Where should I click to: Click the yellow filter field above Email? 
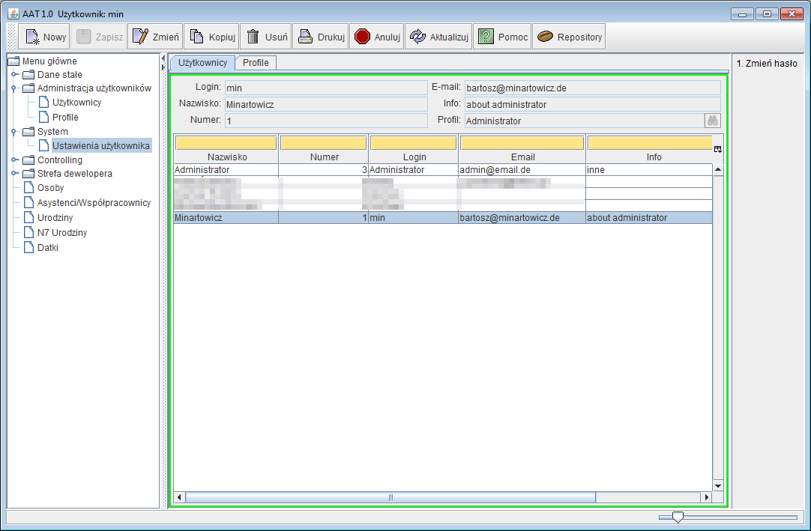point(522,143)
